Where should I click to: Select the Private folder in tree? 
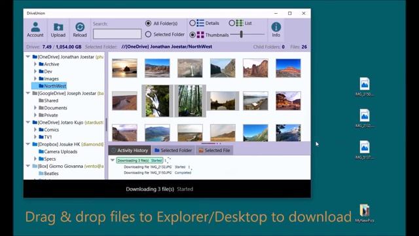click(x=51, y=115)
